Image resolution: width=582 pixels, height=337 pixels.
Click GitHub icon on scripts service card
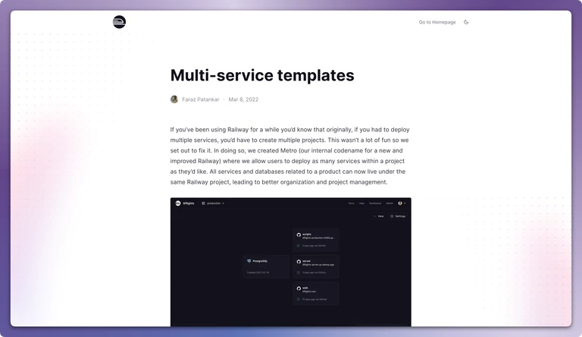299,235
